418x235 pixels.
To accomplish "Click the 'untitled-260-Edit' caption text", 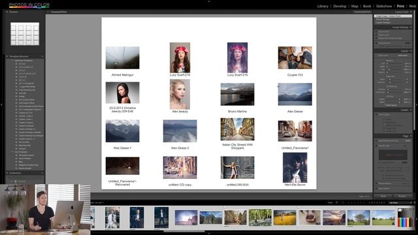I will coord(237,185).
